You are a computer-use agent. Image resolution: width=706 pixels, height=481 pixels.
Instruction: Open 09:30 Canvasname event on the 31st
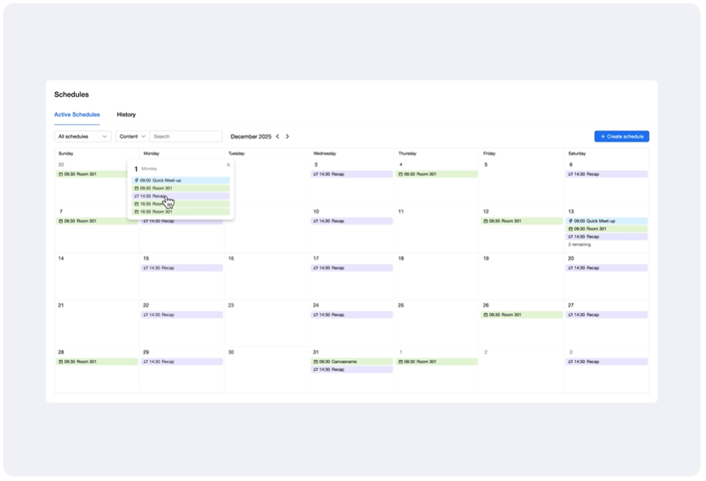(x=351, y=362)
